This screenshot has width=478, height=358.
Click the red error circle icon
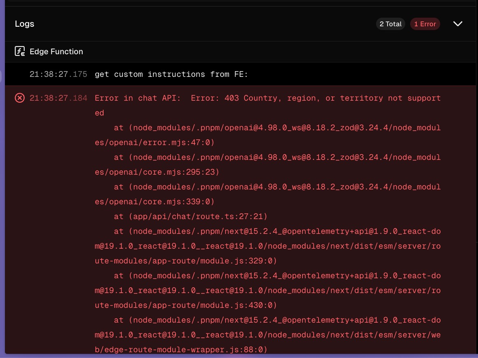tap(20, 98)
